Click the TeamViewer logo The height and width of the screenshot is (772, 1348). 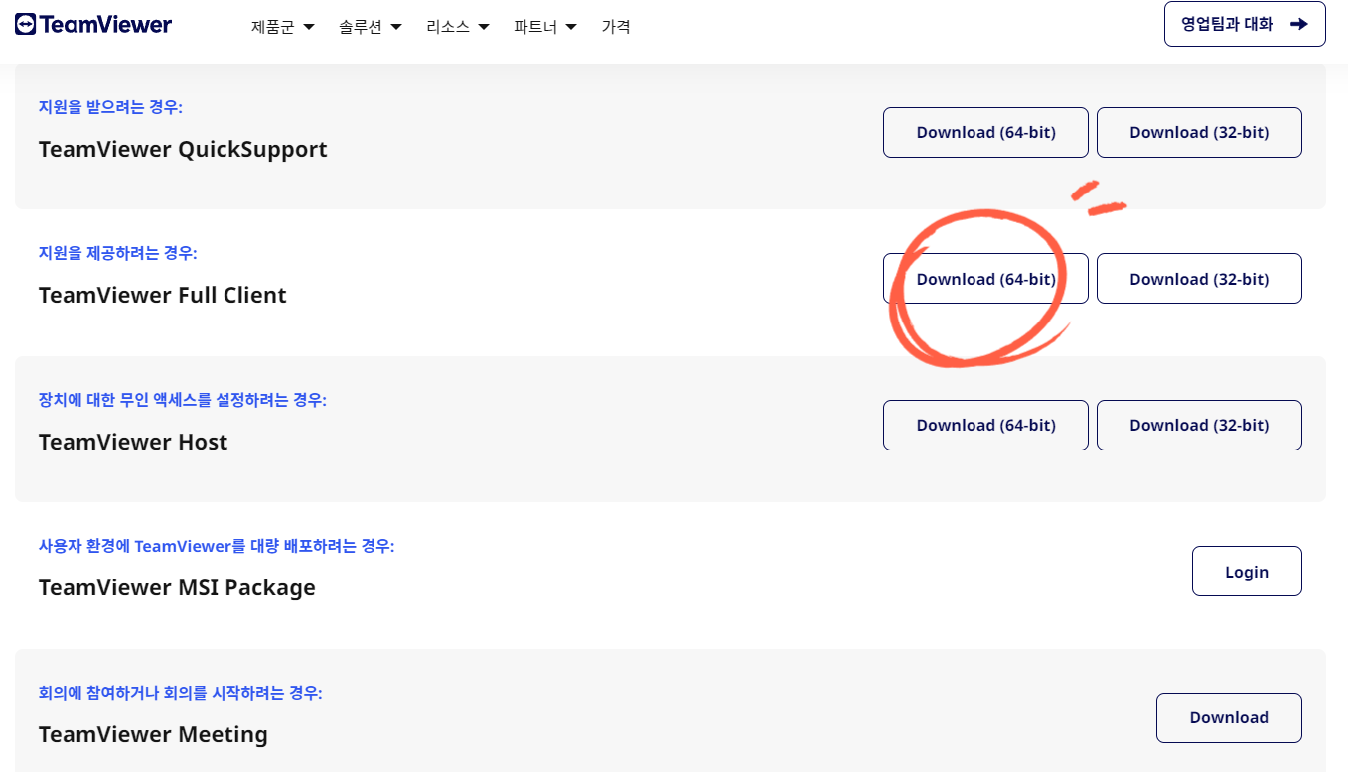pyautogui.click(x=93, y=25)
